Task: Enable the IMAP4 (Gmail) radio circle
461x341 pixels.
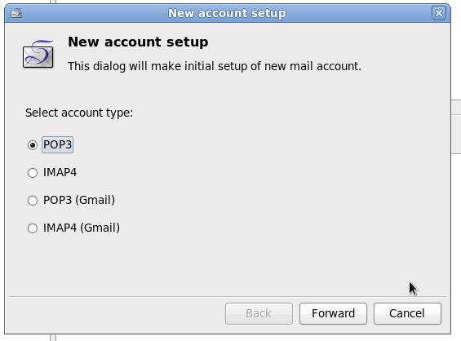Action: (x=33, y=228)
